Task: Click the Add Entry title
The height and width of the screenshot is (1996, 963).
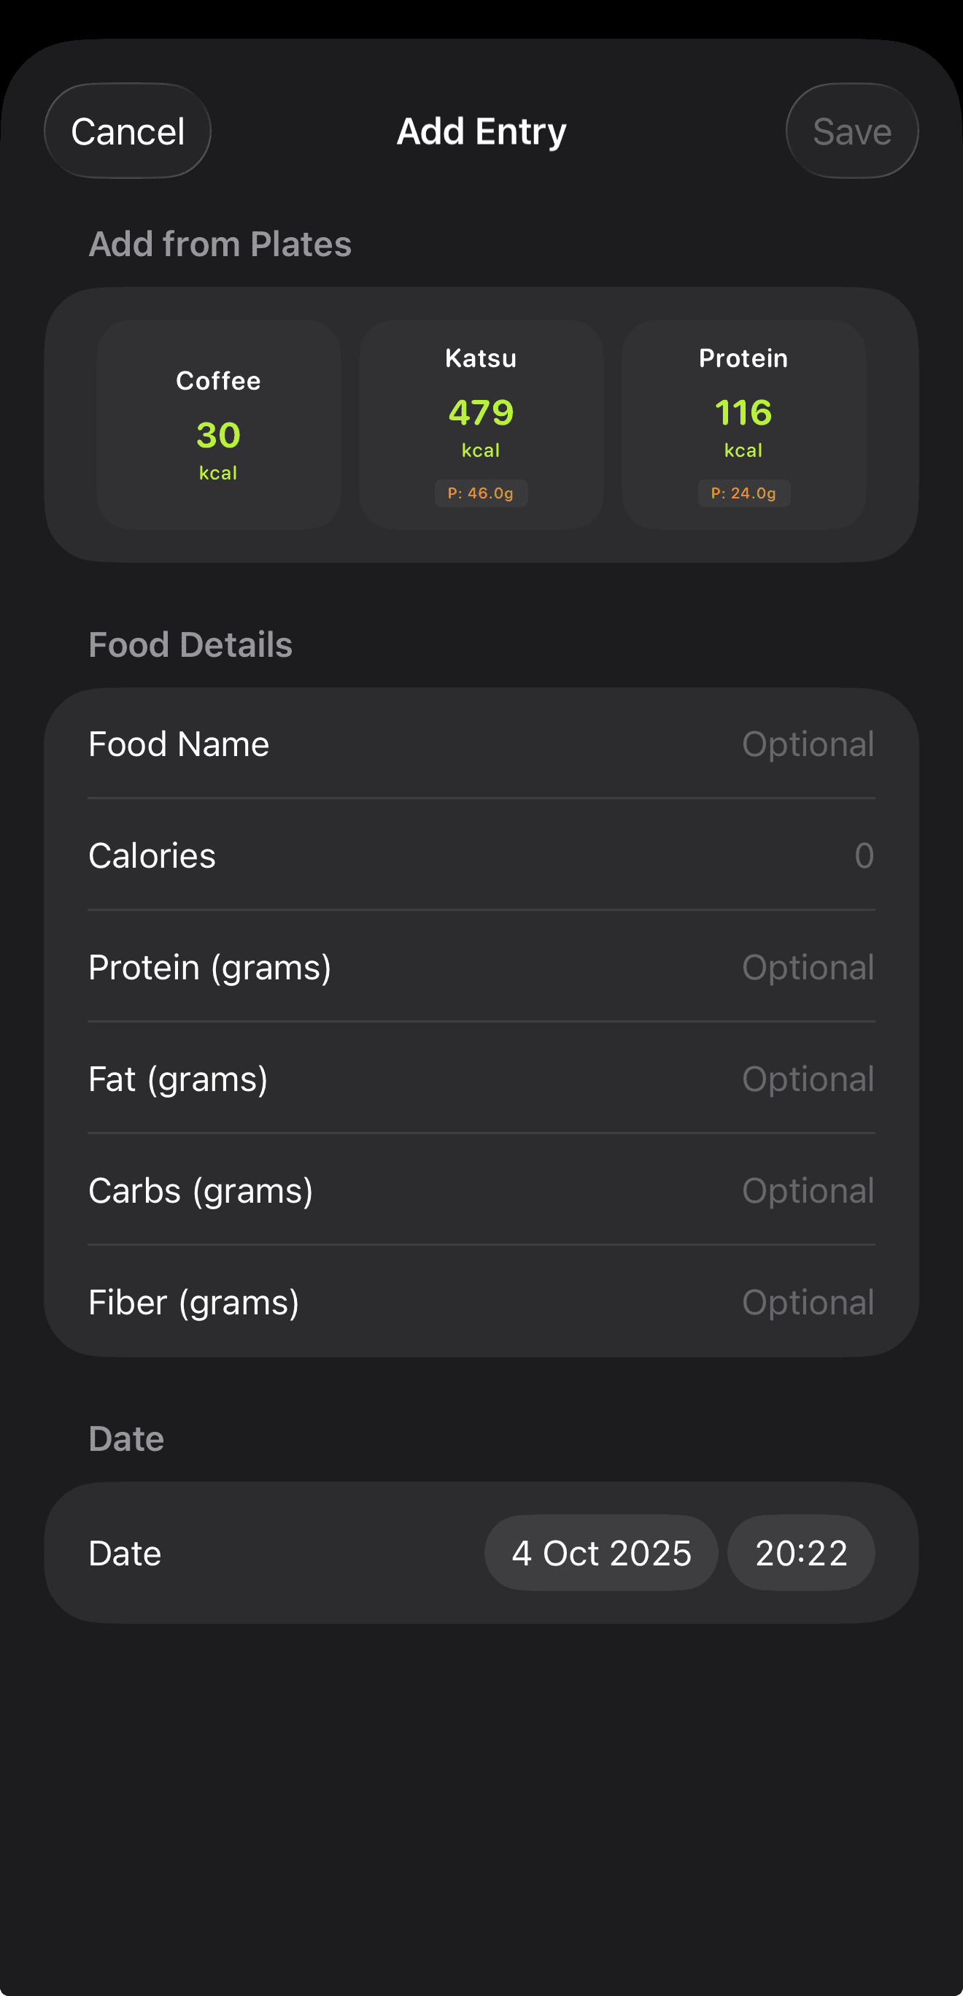Action: tap(481, 131)
